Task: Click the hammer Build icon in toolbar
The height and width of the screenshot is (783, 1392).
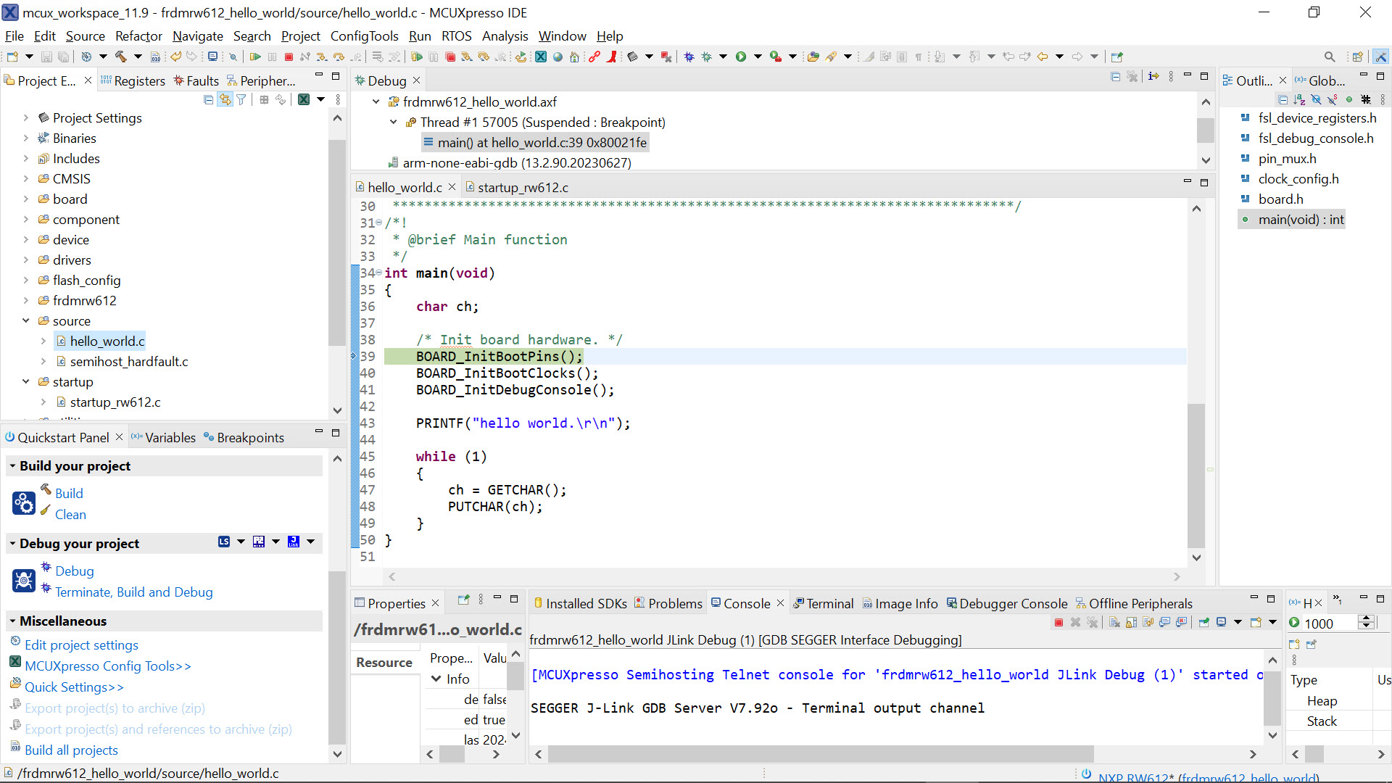Action: point(120,57)
